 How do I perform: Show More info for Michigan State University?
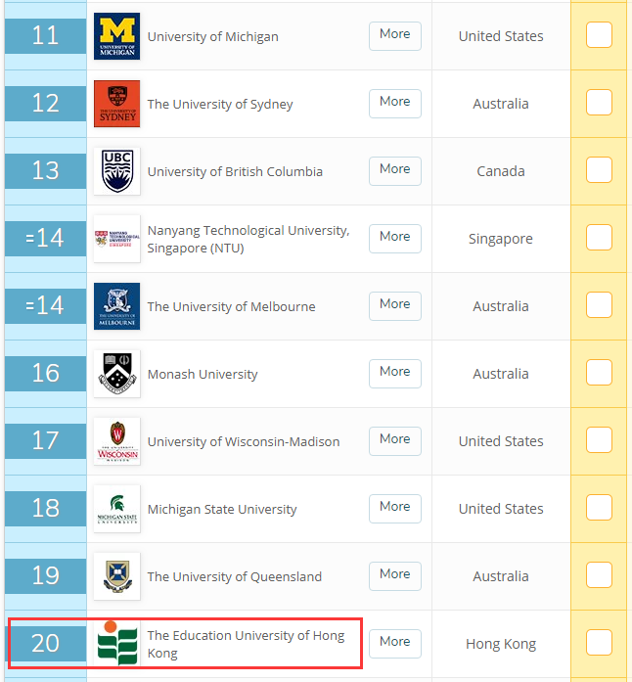394,507
